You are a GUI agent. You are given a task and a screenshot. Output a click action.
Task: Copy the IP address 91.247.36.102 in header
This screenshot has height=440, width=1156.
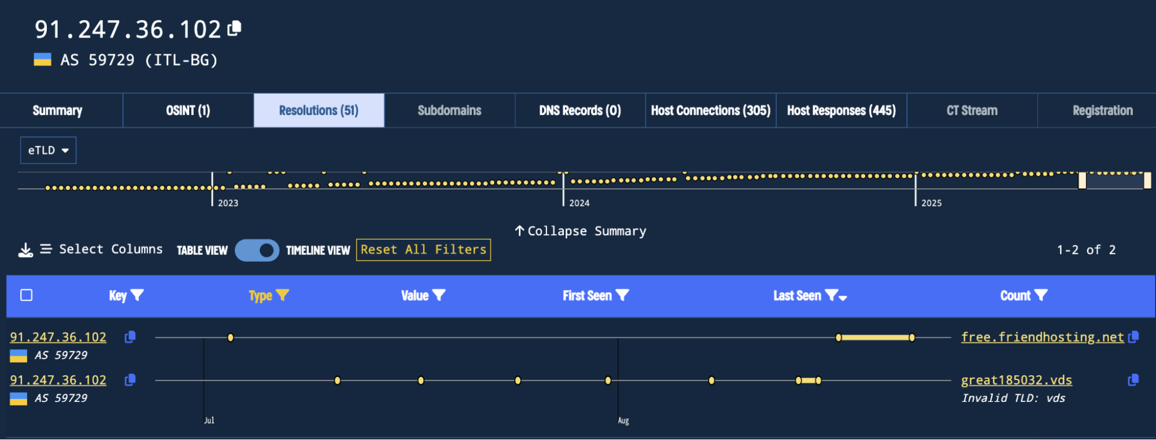tap(234, 28)
